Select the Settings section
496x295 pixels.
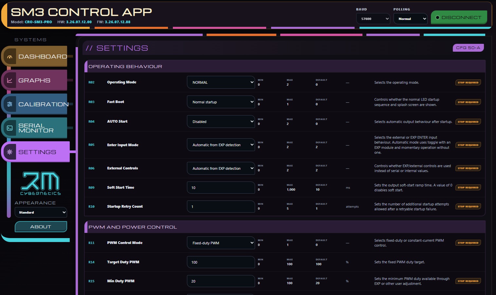pyautogui.click(x=36, y=152)
